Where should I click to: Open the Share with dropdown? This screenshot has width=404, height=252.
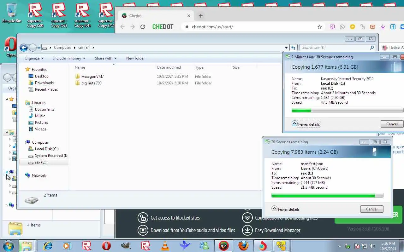tap(106, 58)
